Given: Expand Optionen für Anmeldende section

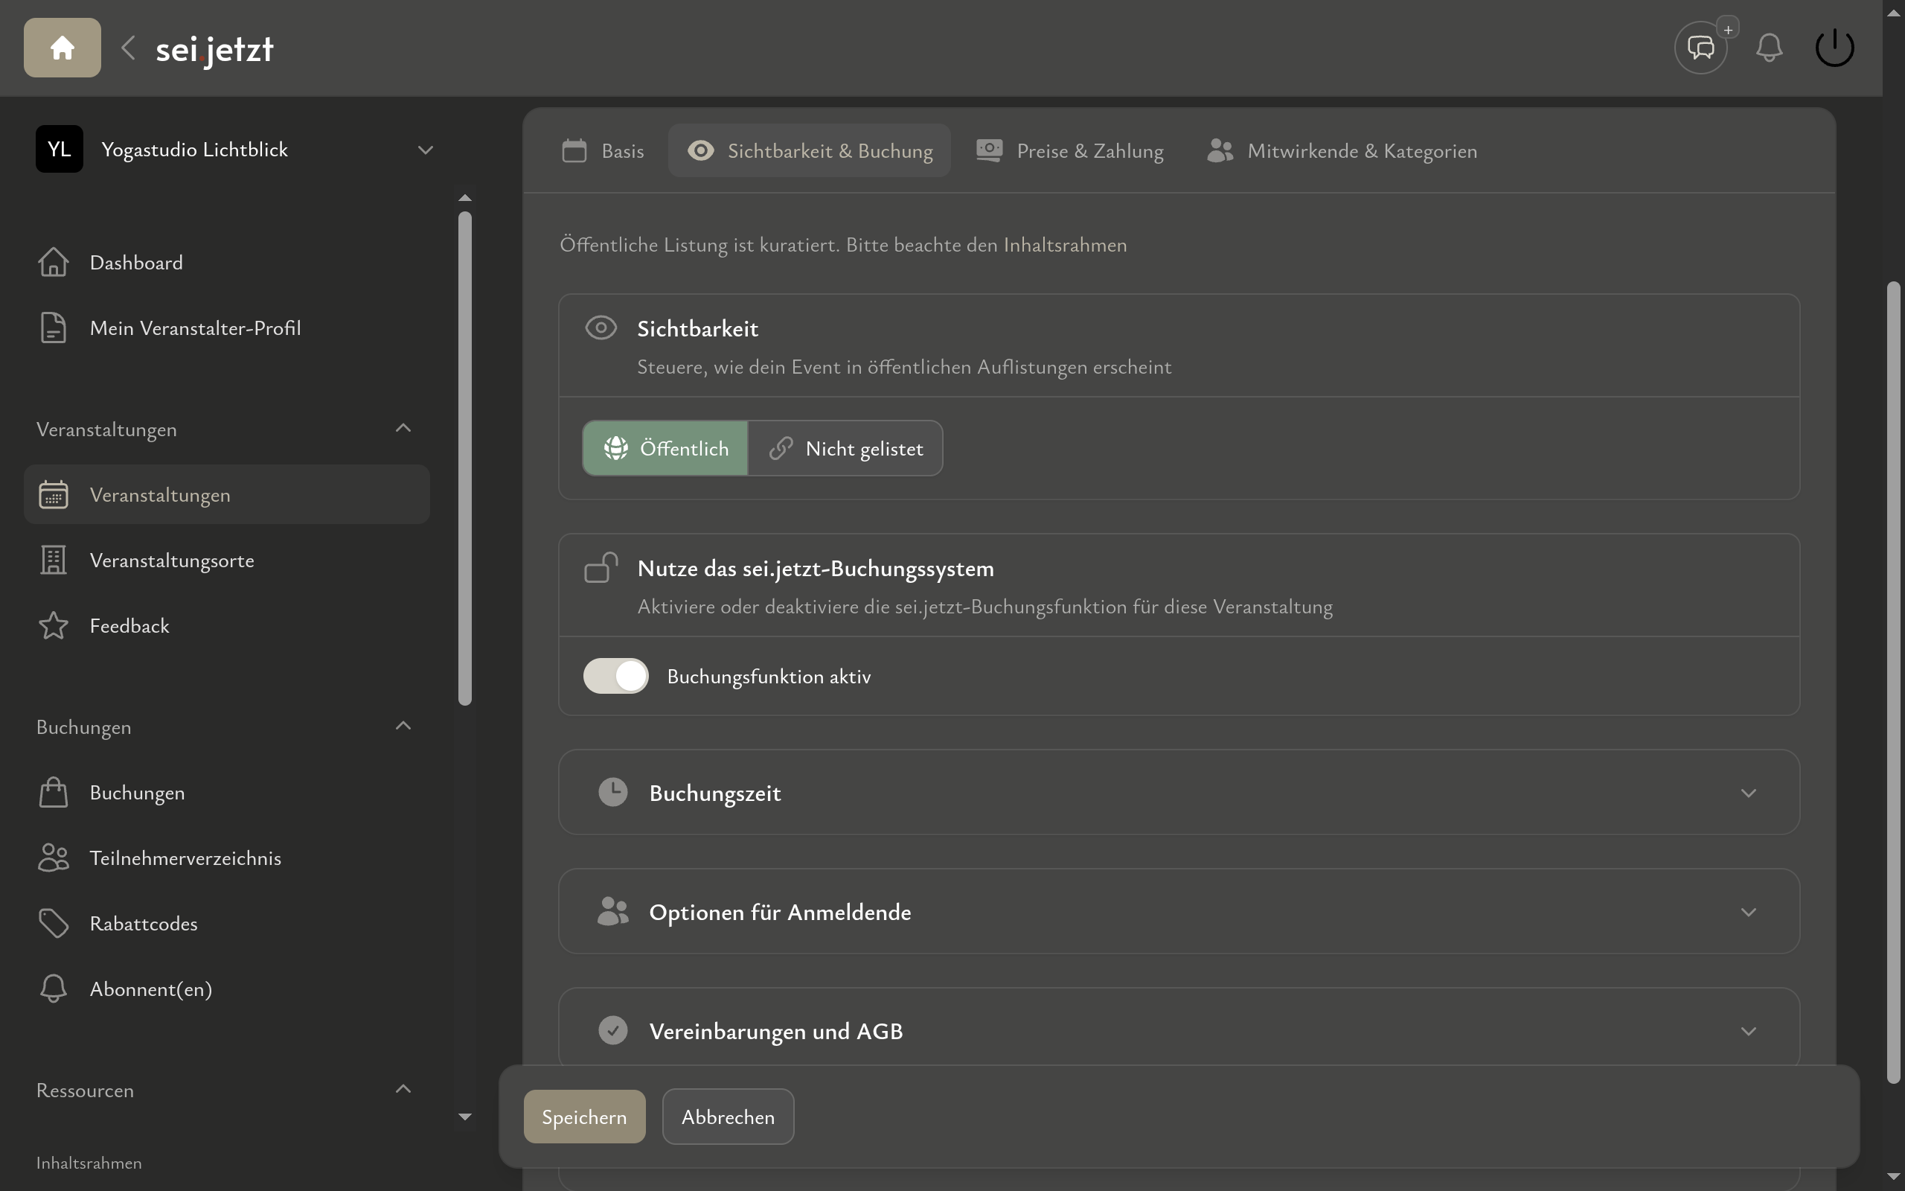Looking at the screenshot, I should pyautogui.click(x=1179, y=911).
